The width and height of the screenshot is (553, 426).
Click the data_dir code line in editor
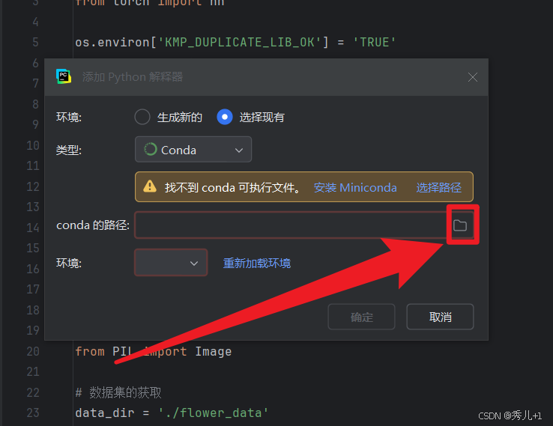point(172,413)
